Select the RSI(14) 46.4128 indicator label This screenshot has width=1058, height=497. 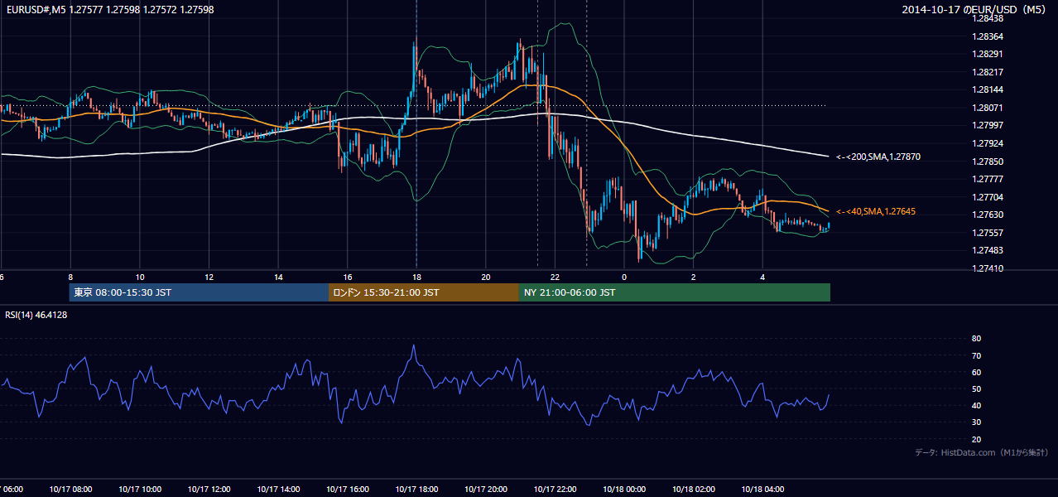point(36,315)
